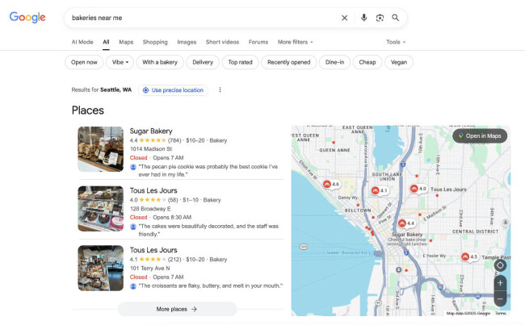525x325 pixels.
Task: Click the 4.0 Tous Les Jours map pin
Action: pyautogui.click(x=418, y=189)
